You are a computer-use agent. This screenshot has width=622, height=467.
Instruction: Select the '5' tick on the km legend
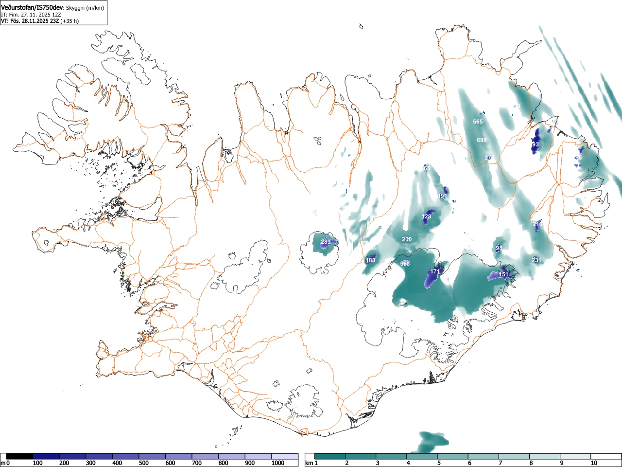click(439, 463)
